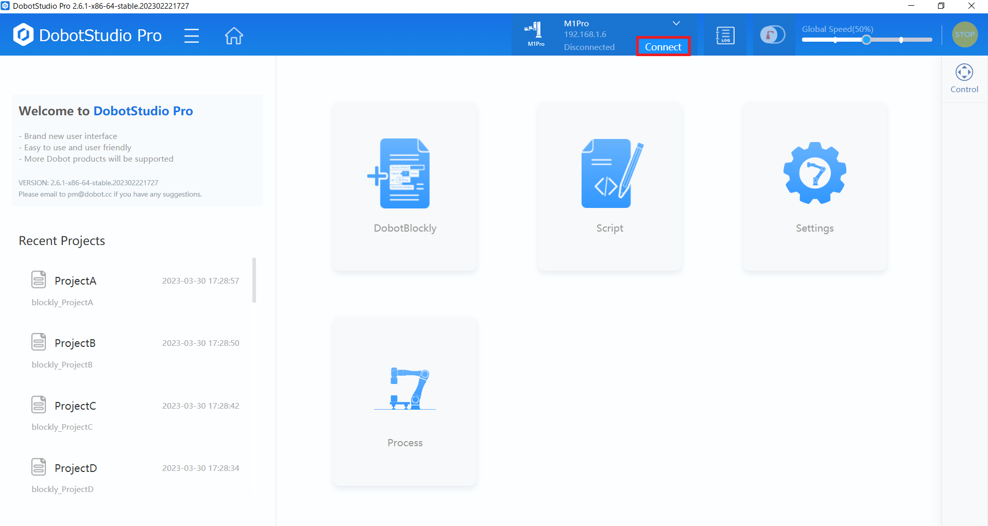Expand the M1Pro device dropdown
Image resolution: width=988 pixels, height=526 pixels.
pyautogui.click(x=676, y=23)
